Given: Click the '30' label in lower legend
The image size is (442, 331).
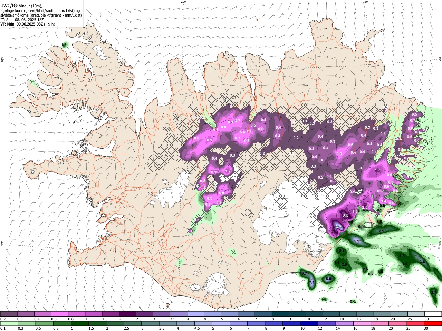Looking at the screenshot, I should coord(427,328).
